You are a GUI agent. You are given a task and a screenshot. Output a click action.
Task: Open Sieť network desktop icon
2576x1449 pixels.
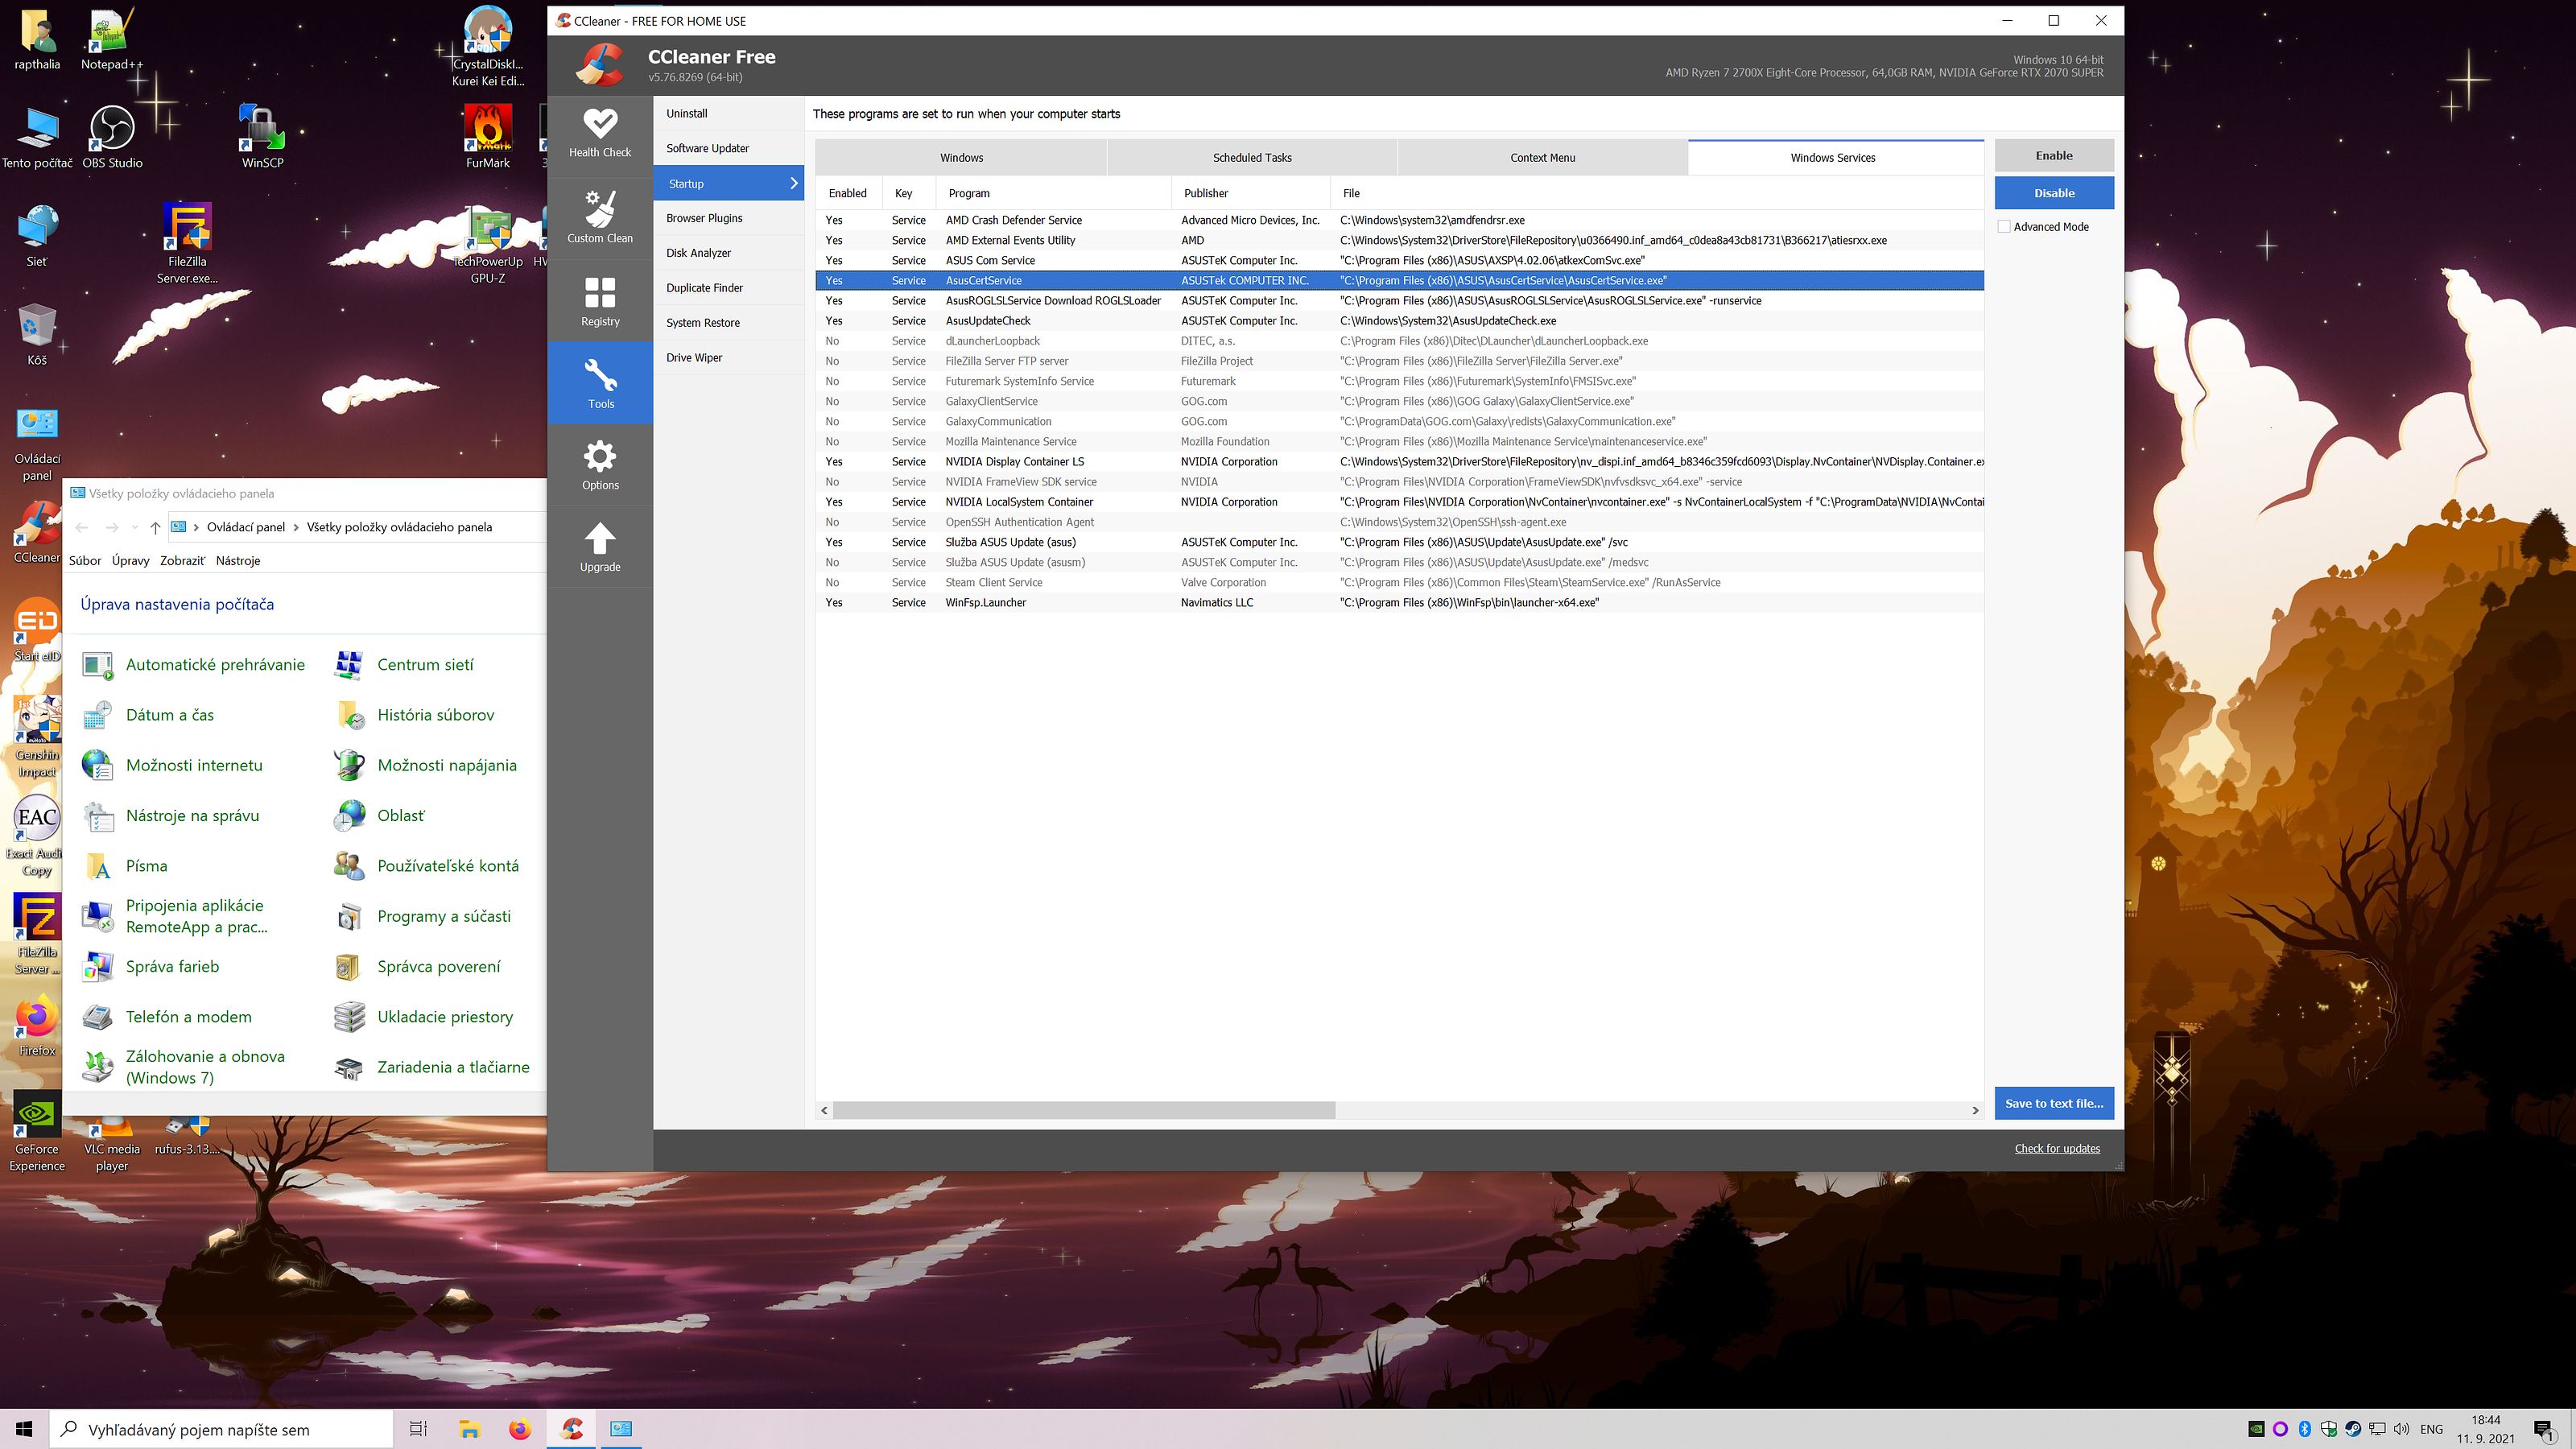(x=37, y=236)
